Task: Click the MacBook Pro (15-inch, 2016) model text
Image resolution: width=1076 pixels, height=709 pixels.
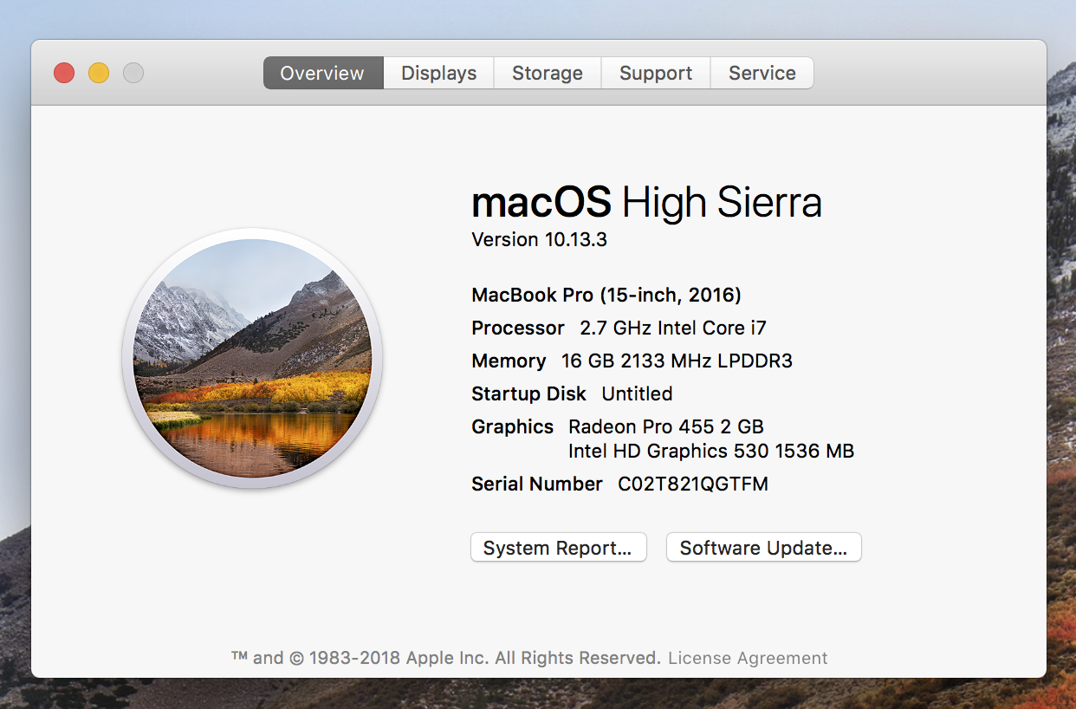Action: [x=606, y=296]
